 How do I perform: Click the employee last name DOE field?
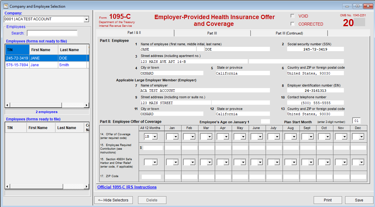pyautogui.click(x=237, y=49)
